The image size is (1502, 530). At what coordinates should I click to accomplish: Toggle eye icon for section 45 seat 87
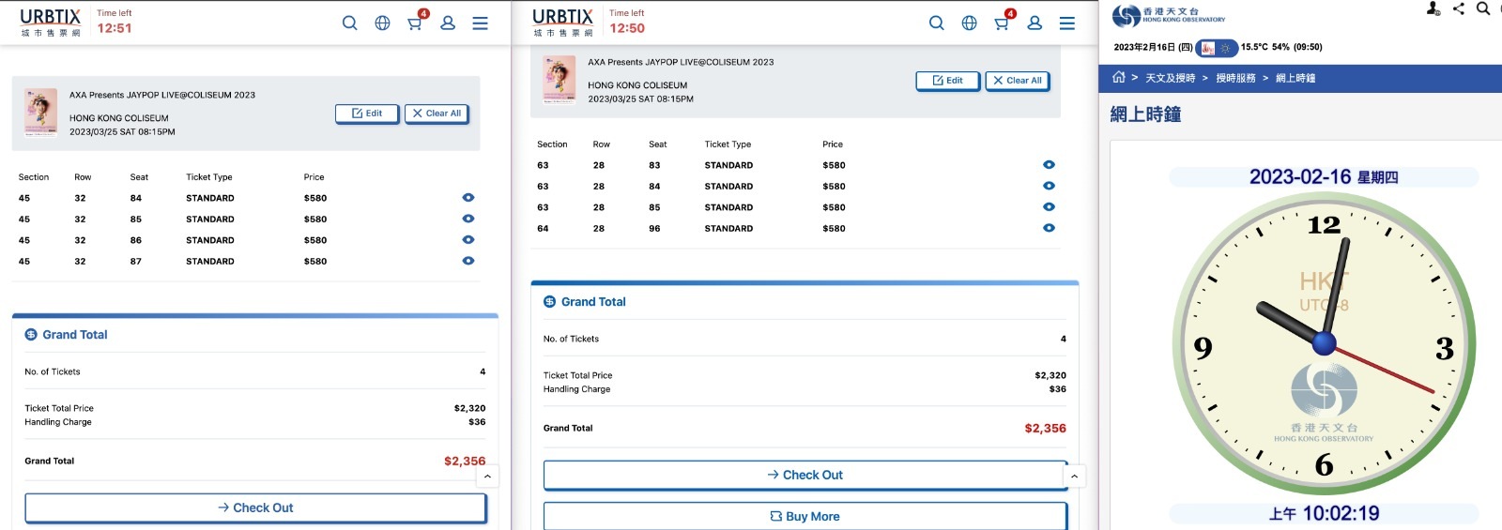click(468, 261)
